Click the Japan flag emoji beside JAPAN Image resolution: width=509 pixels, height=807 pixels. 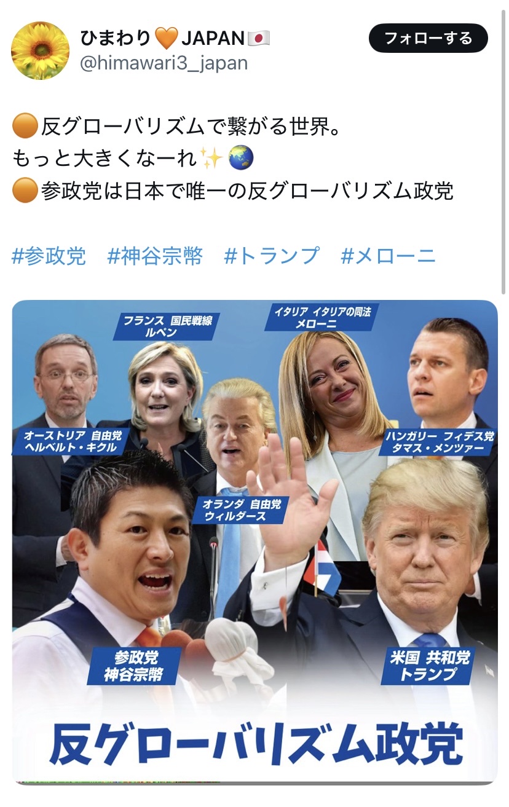(x=259, y=39)
